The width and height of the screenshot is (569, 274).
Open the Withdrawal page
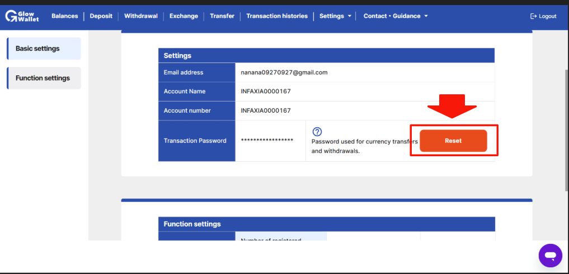141,16
